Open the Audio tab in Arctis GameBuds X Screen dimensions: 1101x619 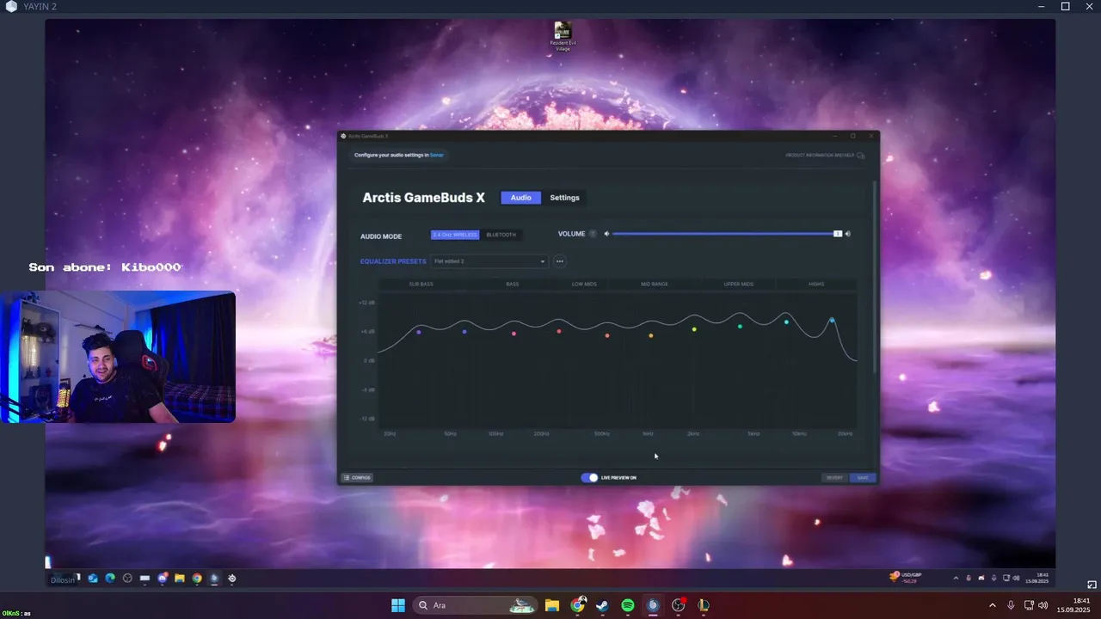click(521, 198)
